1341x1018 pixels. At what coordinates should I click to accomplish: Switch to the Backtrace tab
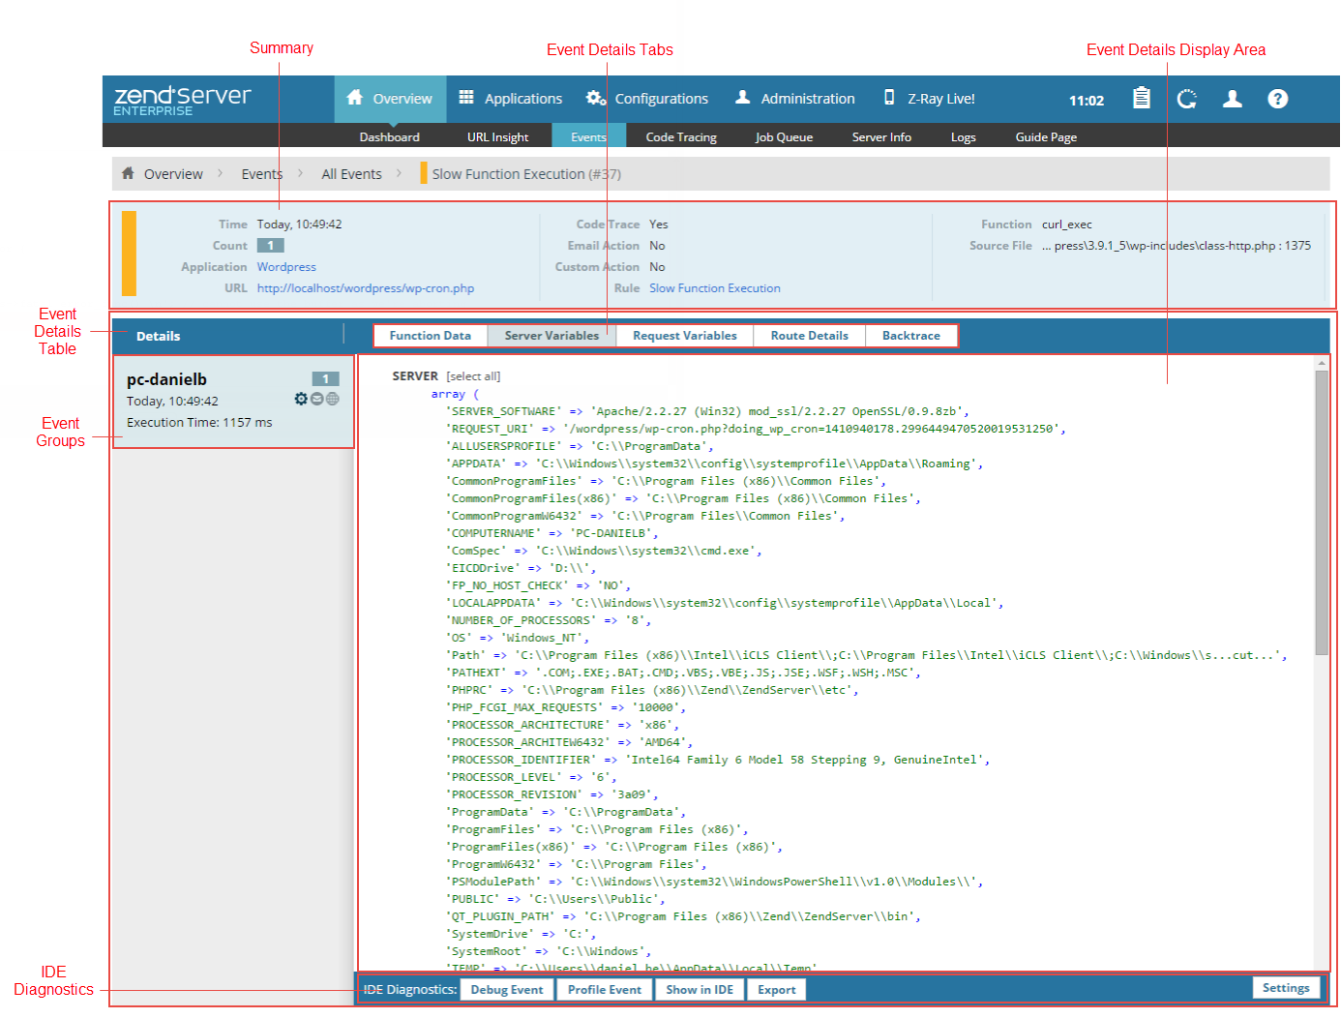point(910,336)
